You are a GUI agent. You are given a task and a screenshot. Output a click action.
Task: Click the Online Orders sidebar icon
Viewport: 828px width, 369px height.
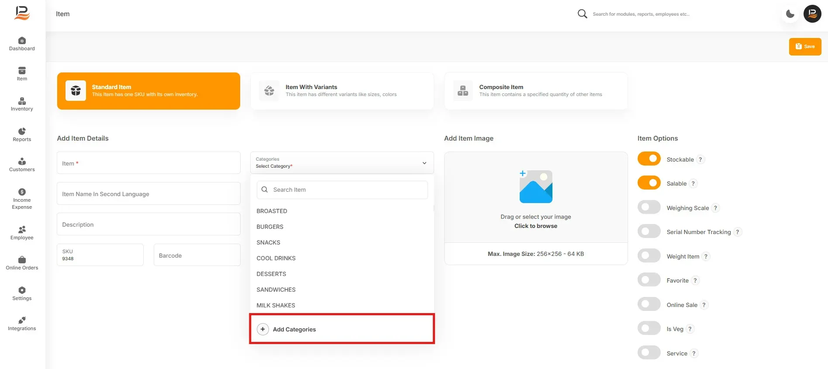click(22, 260)
